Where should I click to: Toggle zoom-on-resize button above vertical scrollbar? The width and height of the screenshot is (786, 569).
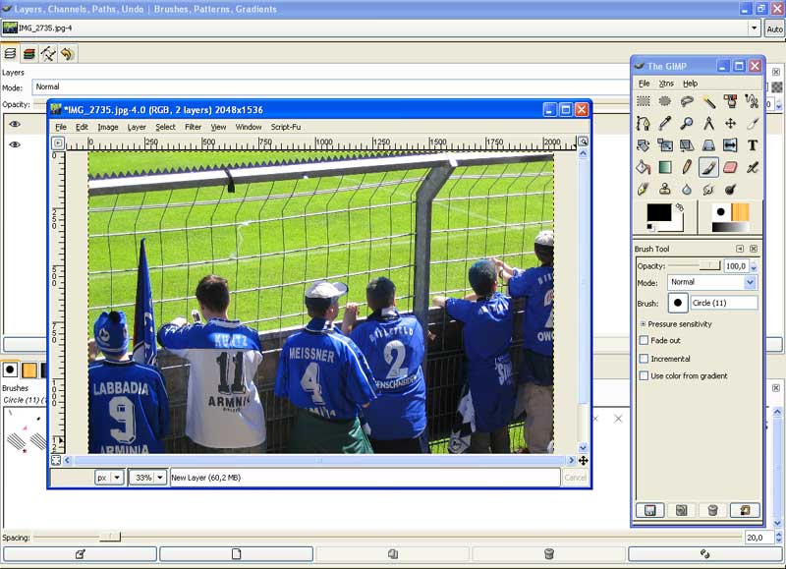pyautogui.click(x=583, y=142)
